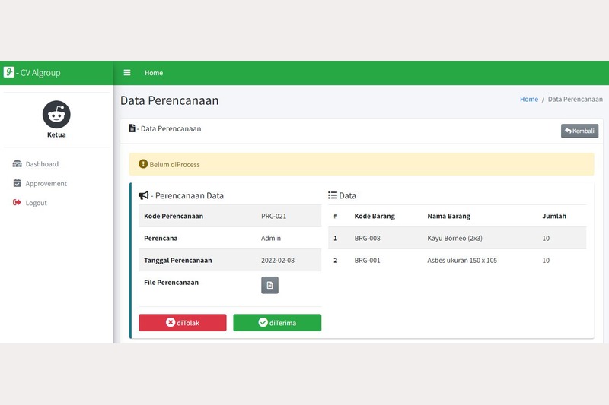Go to Home in top navbar
The image size is (609, 405).
coord(154,73)
